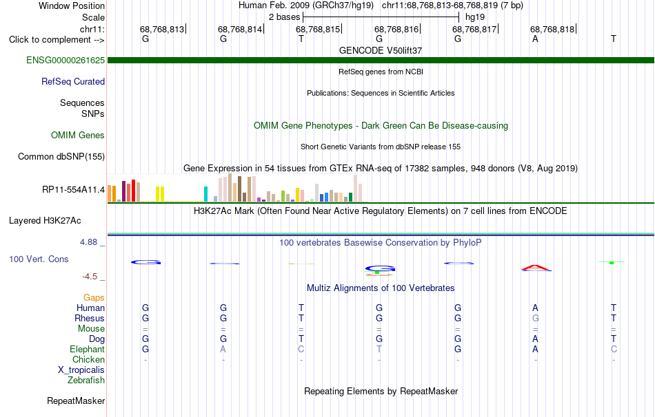Image resolution: width=655 pixels, height=417 pixels.
Task: Click the ENSG00000261625 gene label
Action: point(65,60)
